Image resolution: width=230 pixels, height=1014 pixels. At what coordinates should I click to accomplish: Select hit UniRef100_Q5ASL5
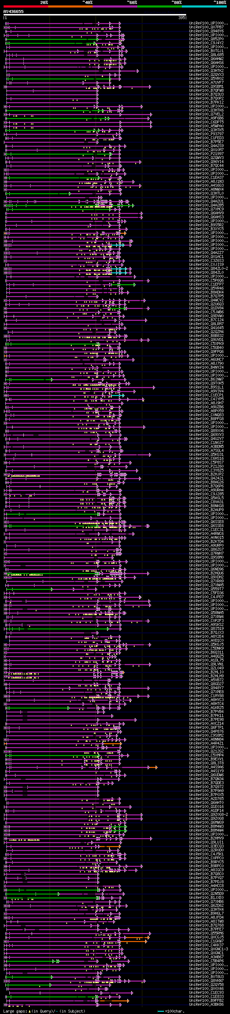206,498
